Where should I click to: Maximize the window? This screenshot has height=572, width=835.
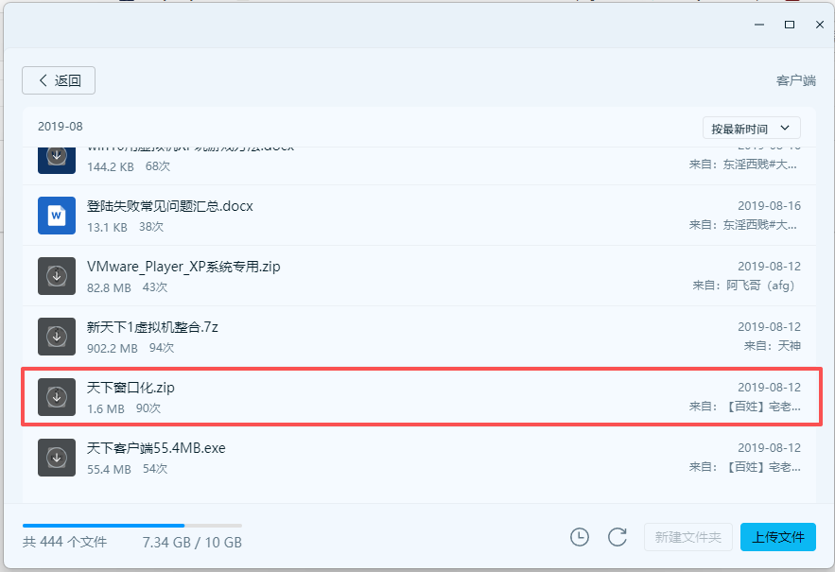789,24
